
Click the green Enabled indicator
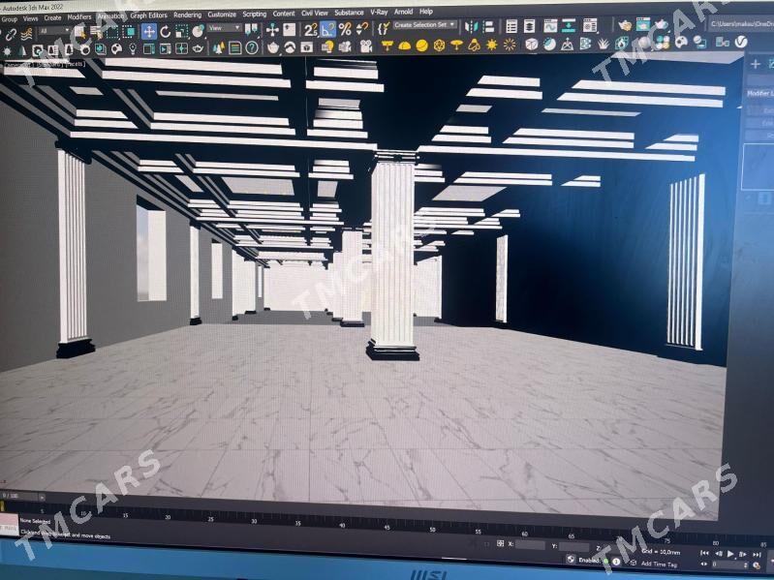[x=605, y=562]
